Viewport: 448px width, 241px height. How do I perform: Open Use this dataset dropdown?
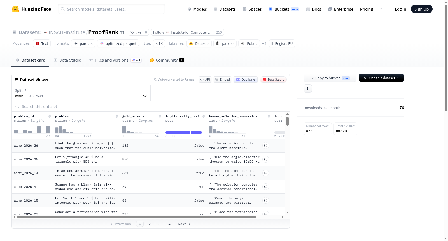pos(381,78)
